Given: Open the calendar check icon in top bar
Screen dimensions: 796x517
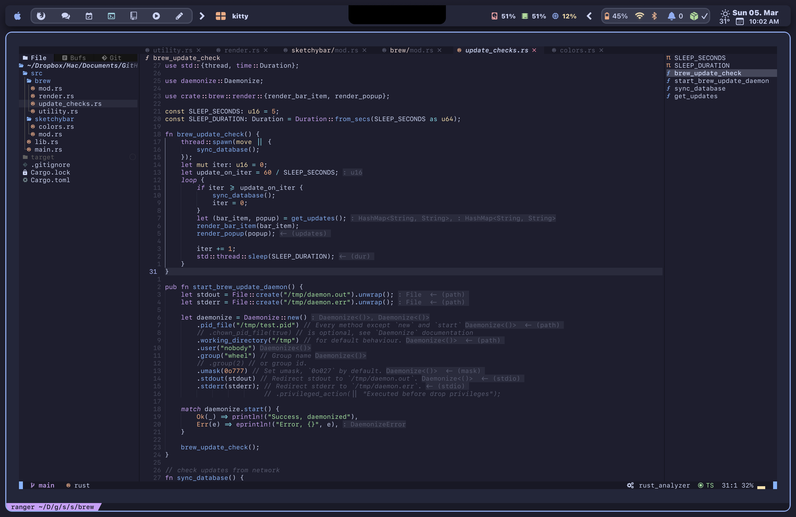Looking at the screenshot, I should [x=89, y=16].
